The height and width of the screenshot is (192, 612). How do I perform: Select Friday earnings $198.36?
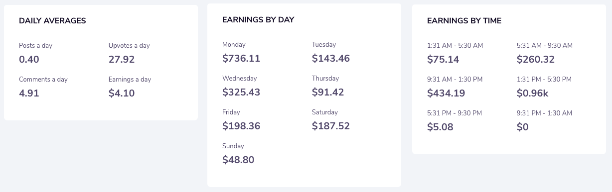[x=241, y=126]
